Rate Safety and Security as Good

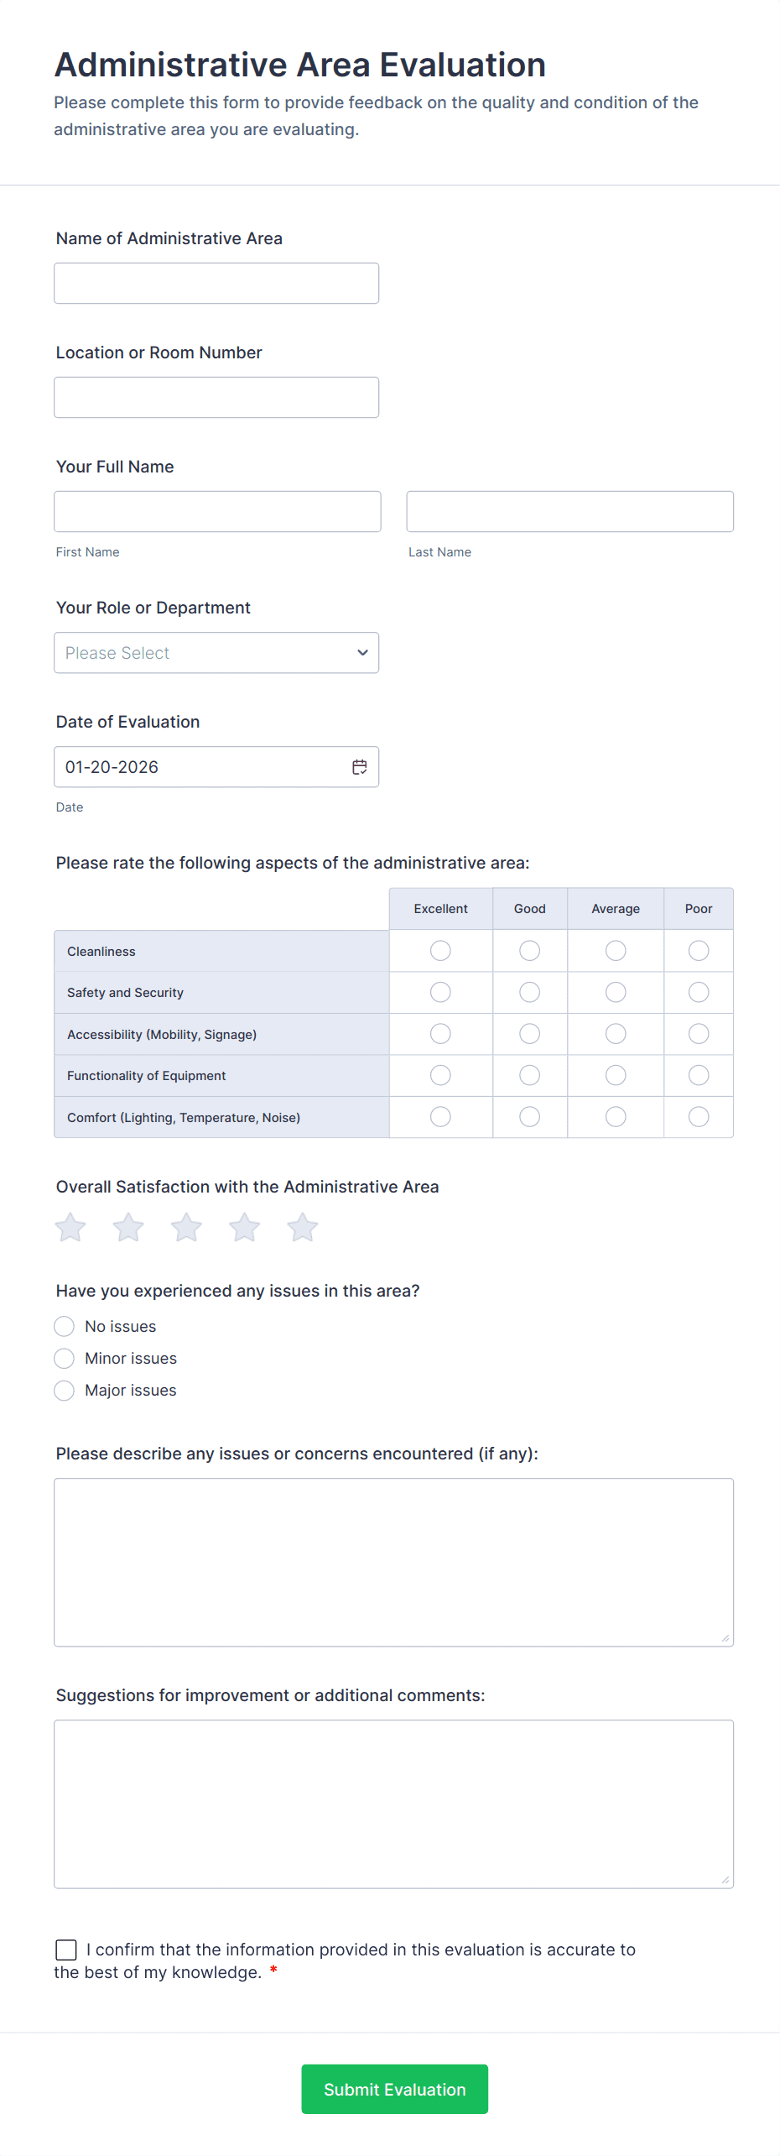[529, 993]
